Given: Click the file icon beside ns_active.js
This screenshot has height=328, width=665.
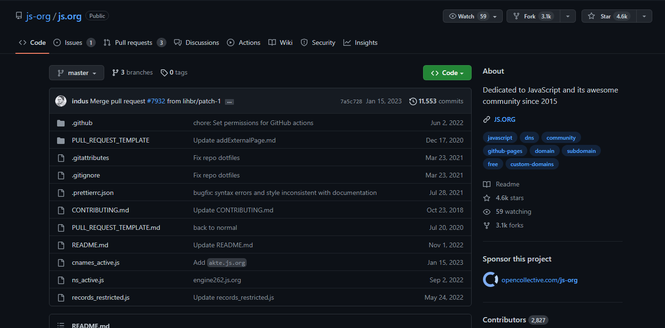Looking at the screenshot, I should 61,280.
